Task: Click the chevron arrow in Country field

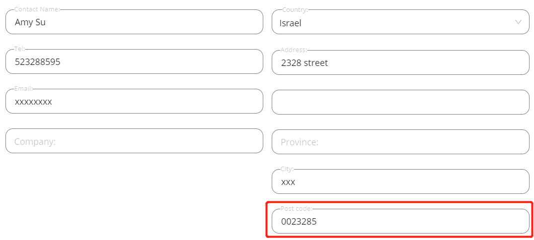Action: point(518,22)
